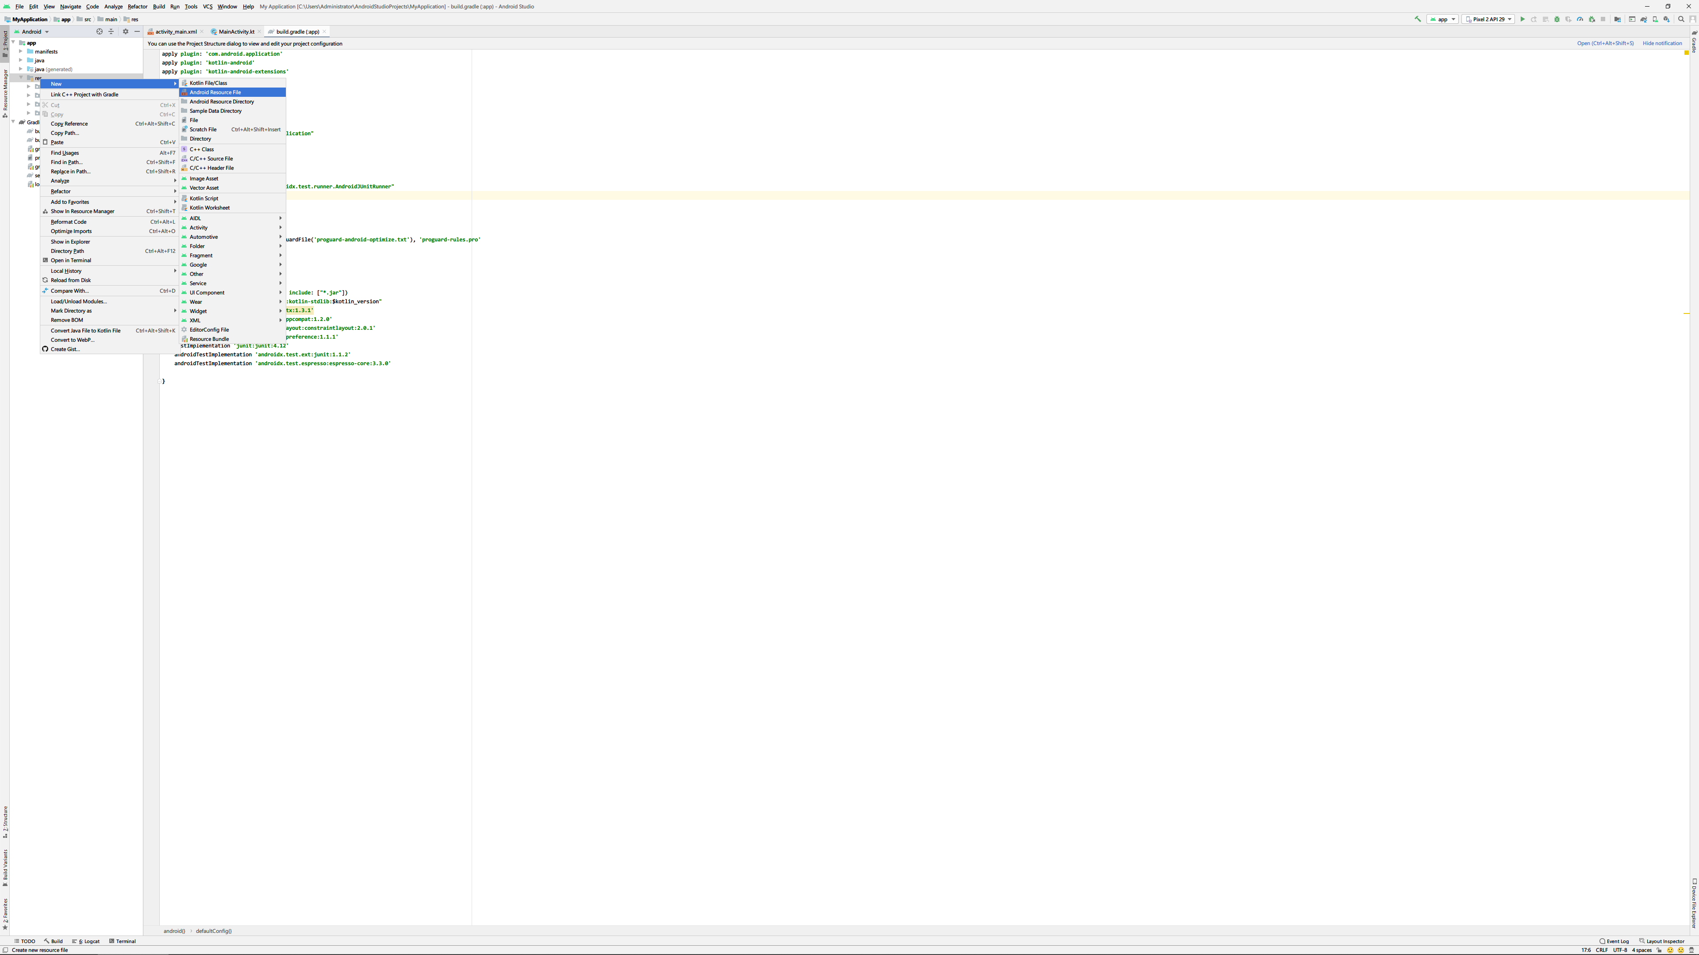This screenshot has height=955, width=1699.
Task: Switch to the MainActivity.kt tab
Action: 236,32
